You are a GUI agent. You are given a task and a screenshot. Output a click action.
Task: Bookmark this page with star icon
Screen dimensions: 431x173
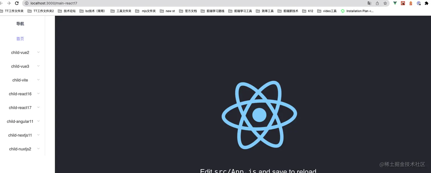[x=385, y=3]
